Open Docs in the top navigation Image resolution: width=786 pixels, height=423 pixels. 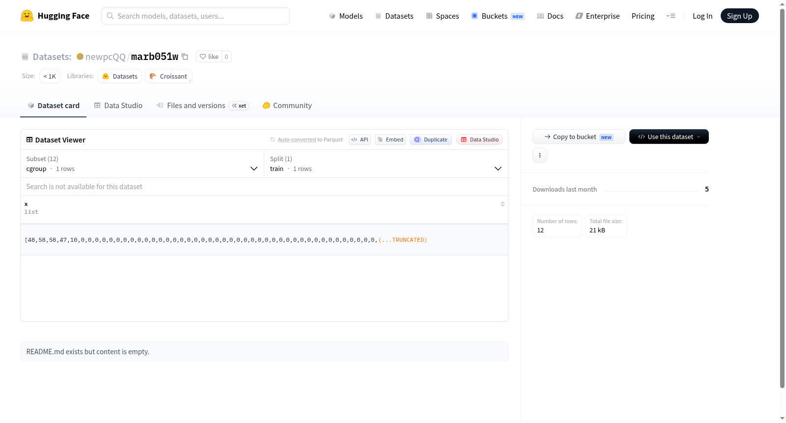tap(550, 16)
